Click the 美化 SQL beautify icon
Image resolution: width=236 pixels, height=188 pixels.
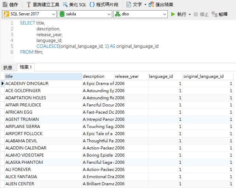(x=65, y=4)
